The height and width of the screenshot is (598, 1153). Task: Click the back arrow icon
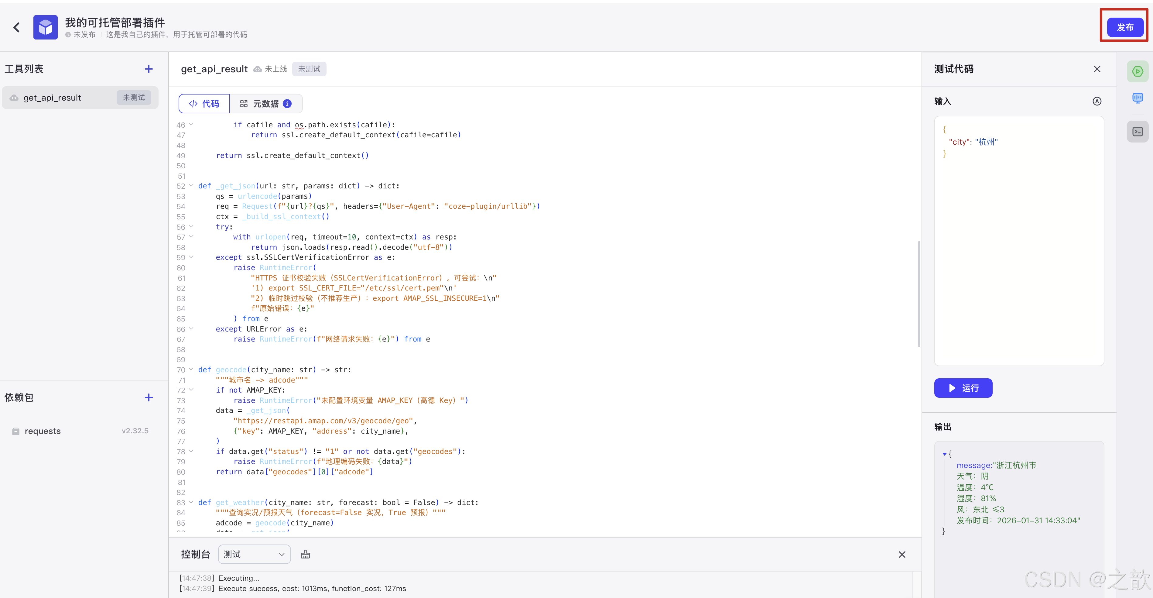coord(17,28)
